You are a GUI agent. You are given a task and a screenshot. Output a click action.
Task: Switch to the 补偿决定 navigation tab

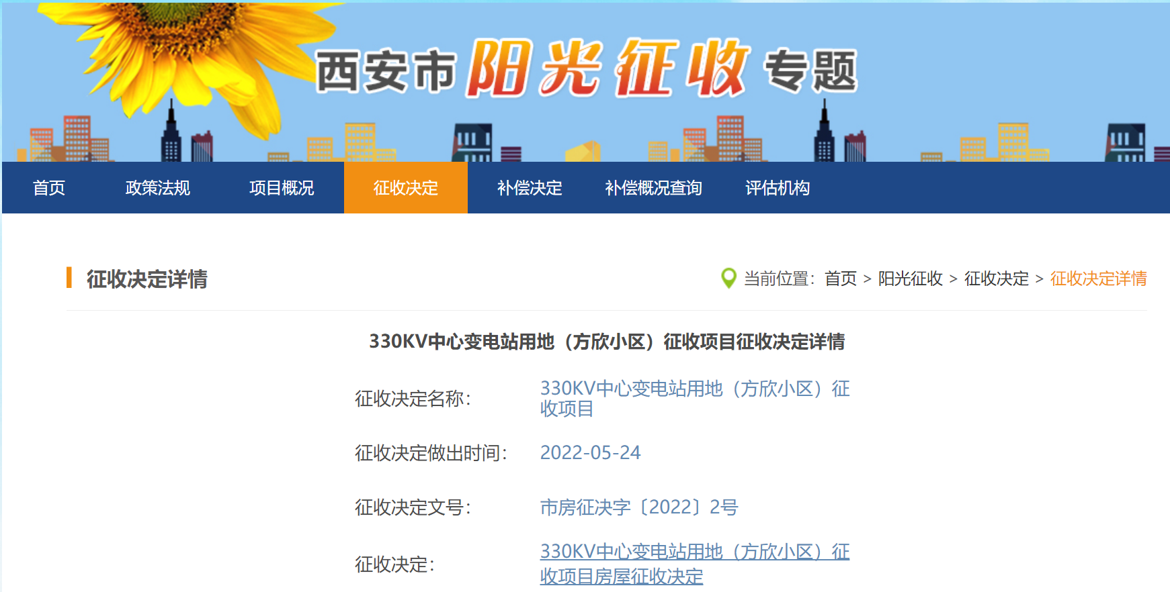tap(530, 188)
